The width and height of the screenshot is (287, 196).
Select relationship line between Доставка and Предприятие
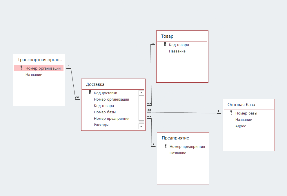(x=151, y=133)
